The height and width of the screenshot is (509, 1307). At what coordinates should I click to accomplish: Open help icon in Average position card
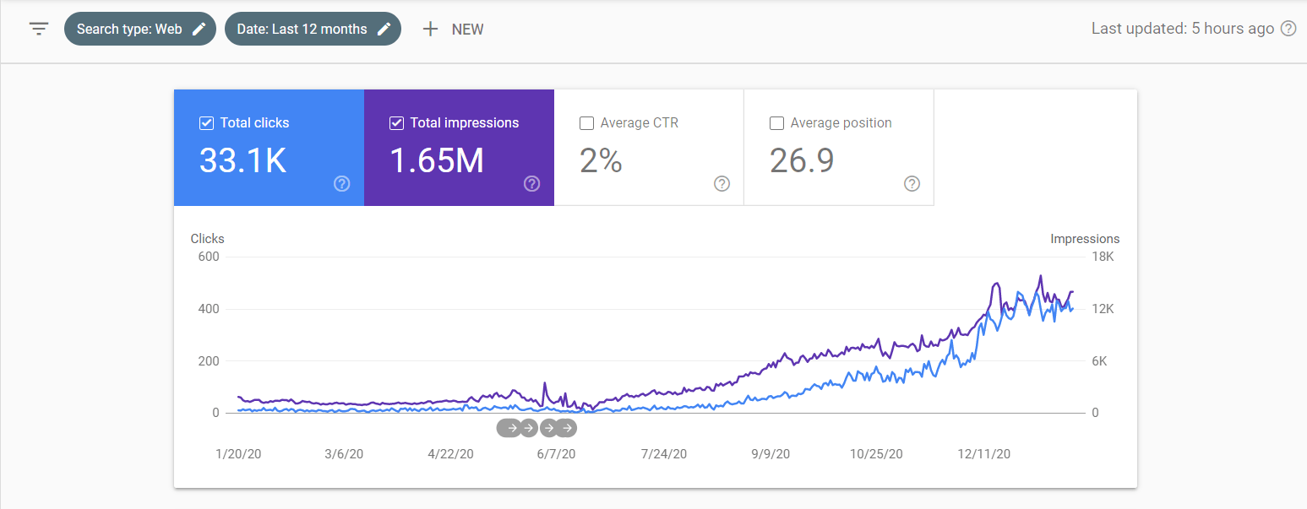(x=912, y=183)
